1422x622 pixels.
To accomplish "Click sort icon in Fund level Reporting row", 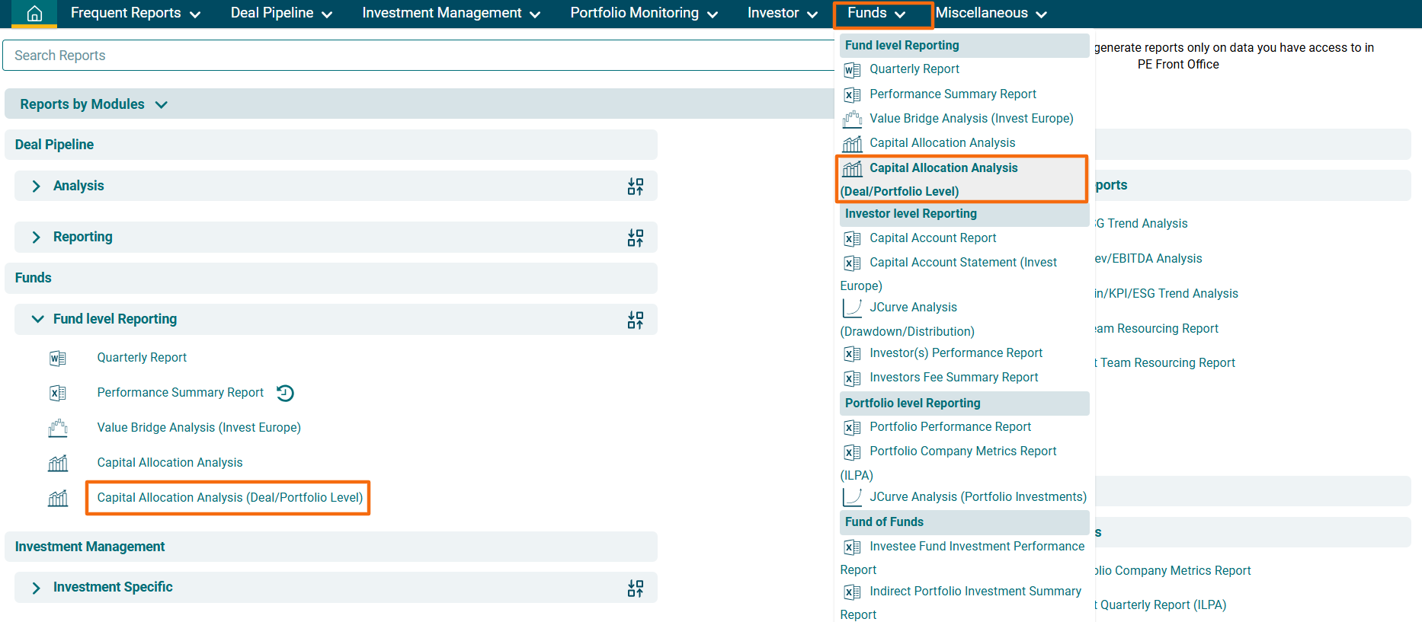I will pyautogui.click(x=635, y=320).
